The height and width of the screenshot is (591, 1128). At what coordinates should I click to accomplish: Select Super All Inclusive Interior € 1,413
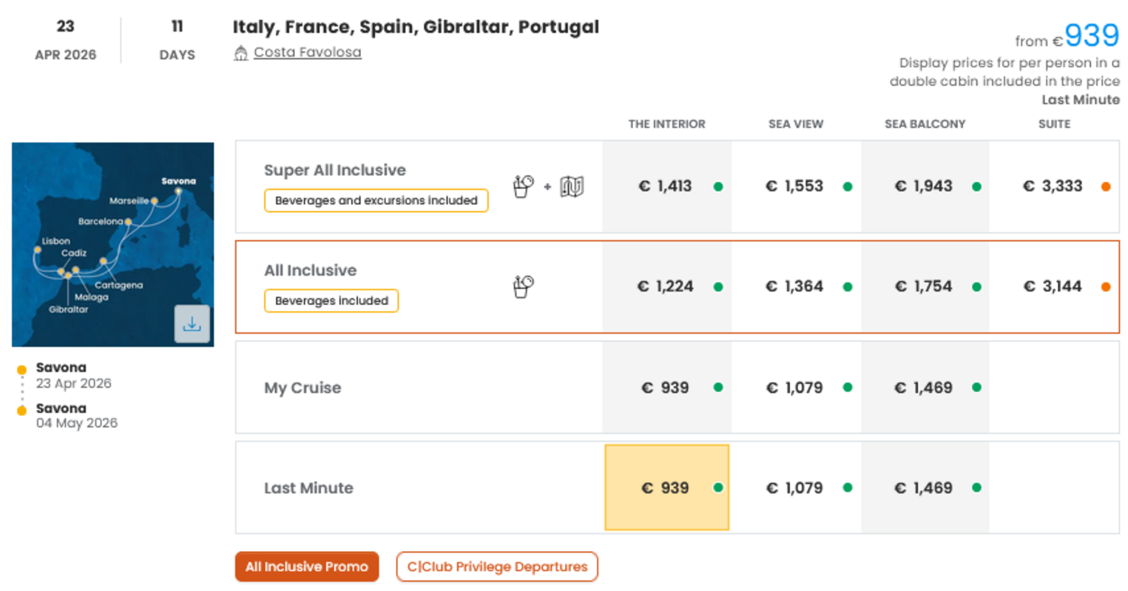point(665,186)
